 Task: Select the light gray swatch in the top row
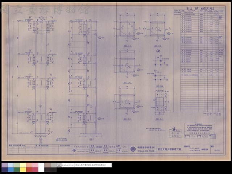[x=53, y=165]
